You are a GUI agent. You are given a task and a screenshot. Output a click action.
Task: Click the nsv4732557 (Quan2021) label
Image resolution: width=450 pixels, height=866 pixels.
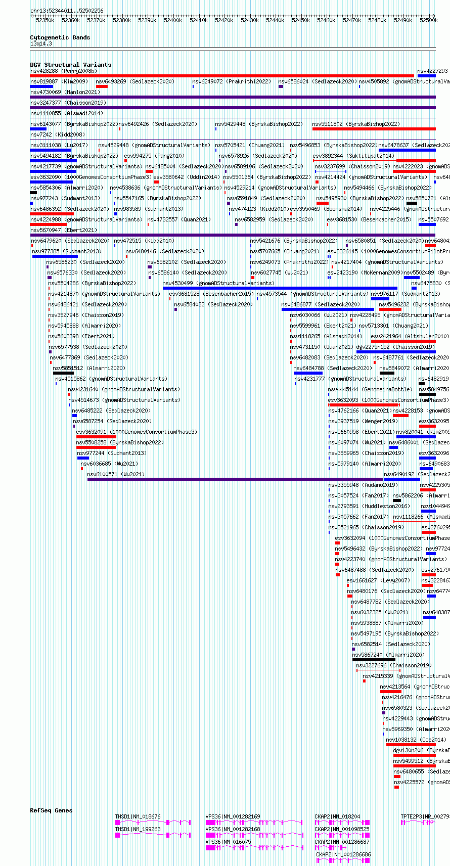(179, 219)
